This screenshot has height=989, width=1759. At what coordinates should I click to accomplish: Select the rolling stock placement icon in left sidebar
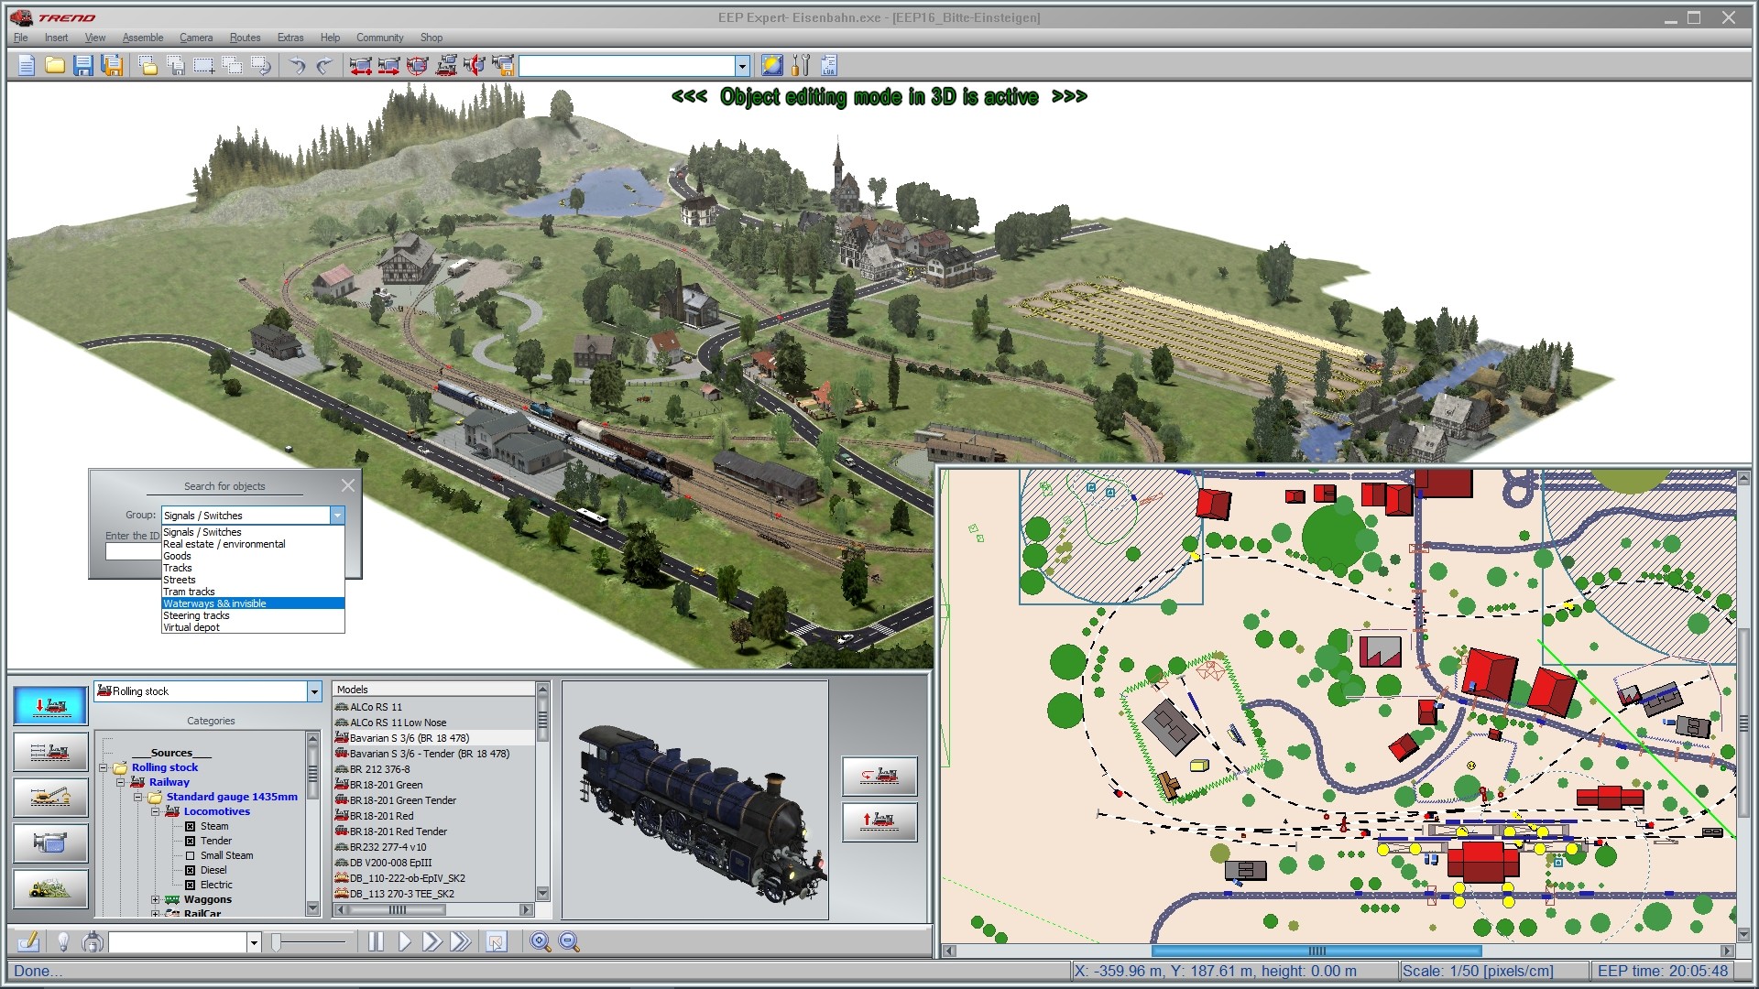point(50,705)
